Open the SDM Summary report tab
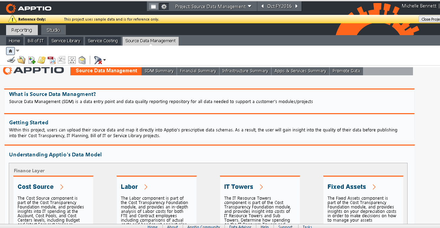The width and height of the screenshot is (440, 228). tap(159, 71)
